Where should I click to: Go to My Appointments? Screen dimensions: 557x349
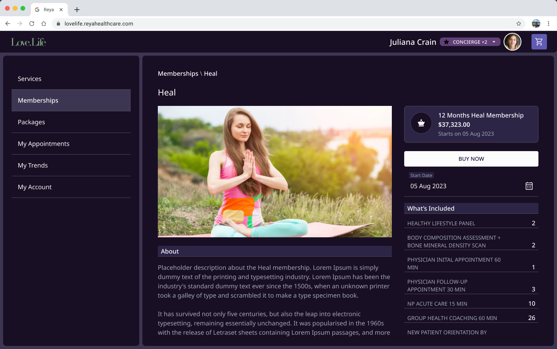pos(44,144)
